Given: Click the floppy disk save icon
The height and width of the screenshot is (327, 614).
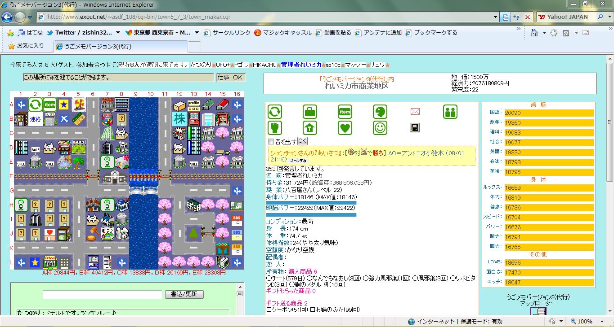Looking at the screenshot, I should pyautogui.click(x=415, y=128).
